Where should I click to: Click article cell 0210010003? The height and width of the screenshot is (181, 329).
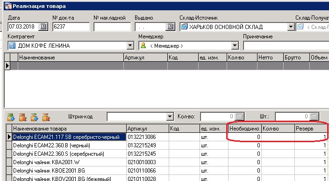[148, 162]
